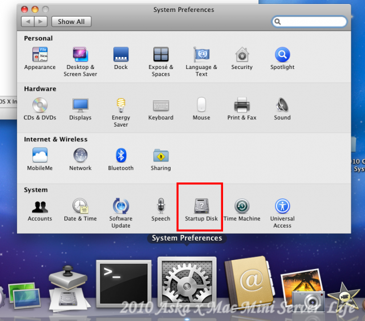Click into the System Preferences search field
The image size is (365, 321).
(309, 22)
